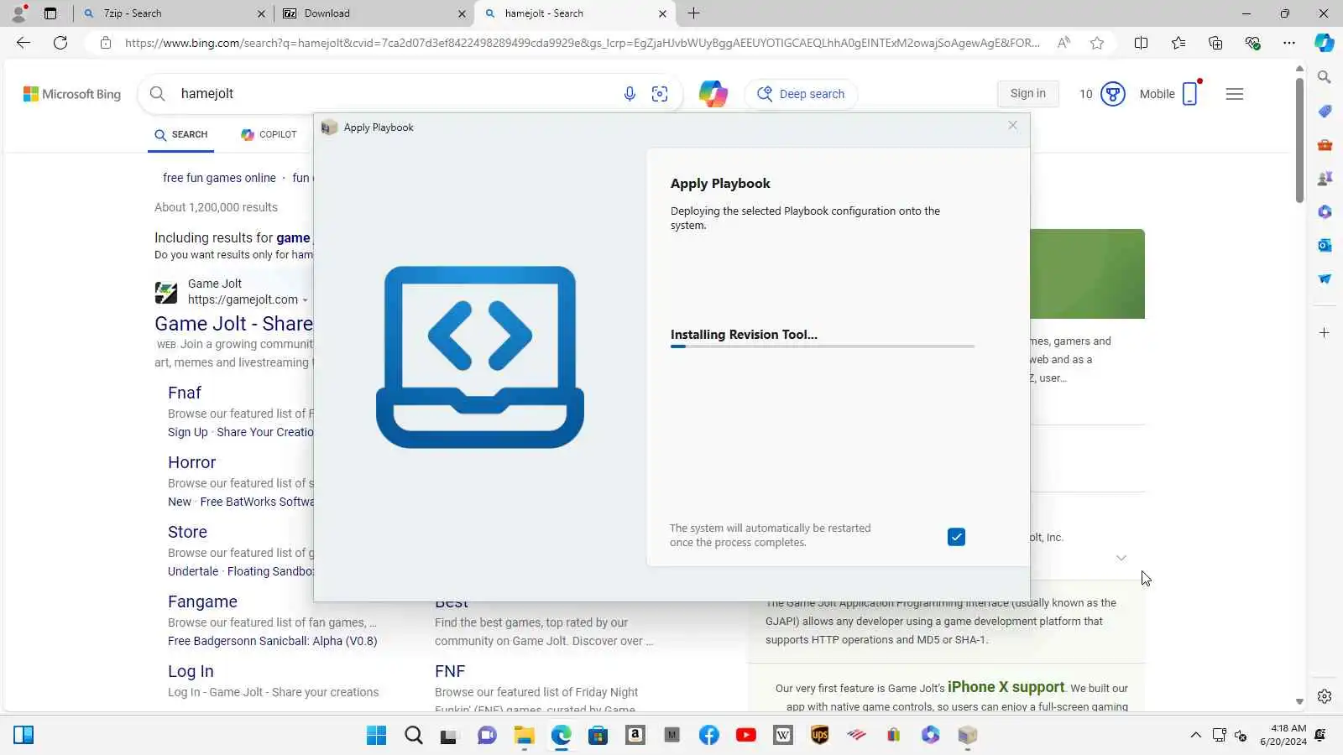Click the free fun games online suggestion
The image size is (1343, 755).
(x=219, y=178)
